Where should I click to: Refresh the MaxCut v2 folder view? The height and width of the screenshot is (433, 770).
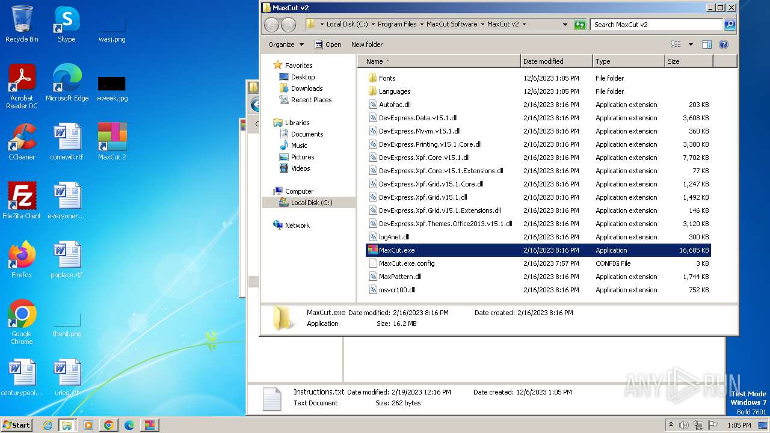coord(580,25)
